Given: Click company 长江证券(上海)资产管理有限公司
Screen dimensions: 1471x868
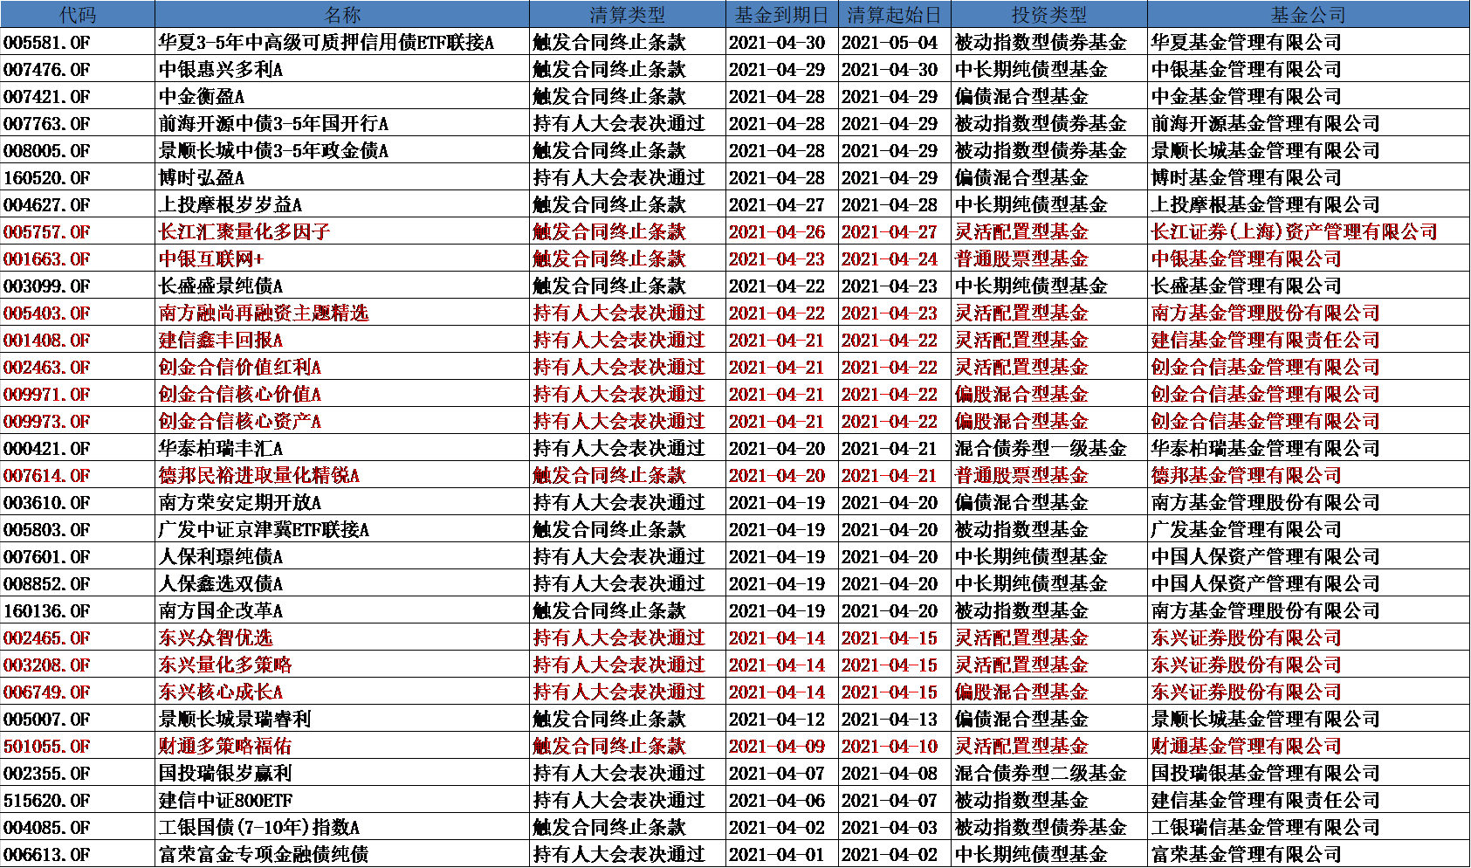Looking at the screenshot, I should (1295, 232).
